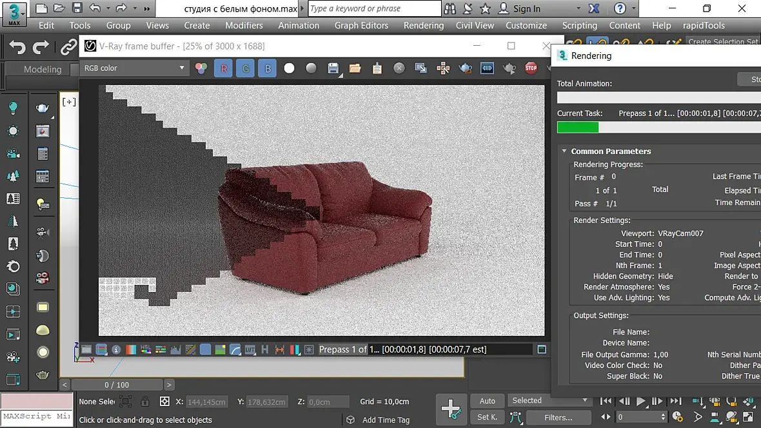Screen dimensions: 761x428
Task: Click the clear image X icon
Action: (x=399, y=68)
